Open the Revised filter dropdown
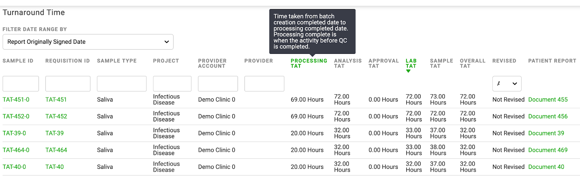Image resolution: width=580 pixels, height=176 pixels. click(x=507, y=83)
